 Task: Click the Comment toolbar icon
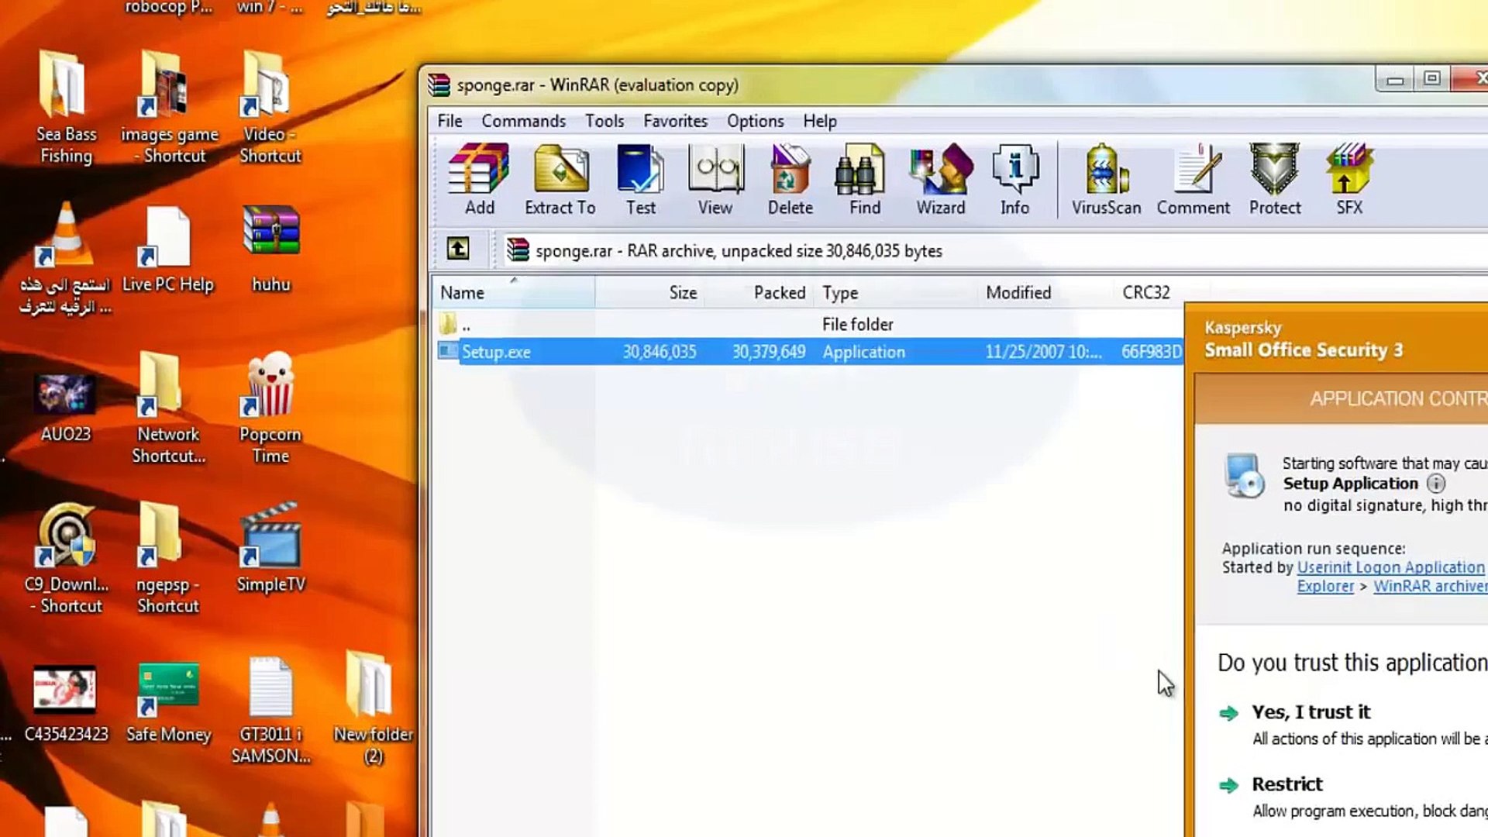point(1193,179)
